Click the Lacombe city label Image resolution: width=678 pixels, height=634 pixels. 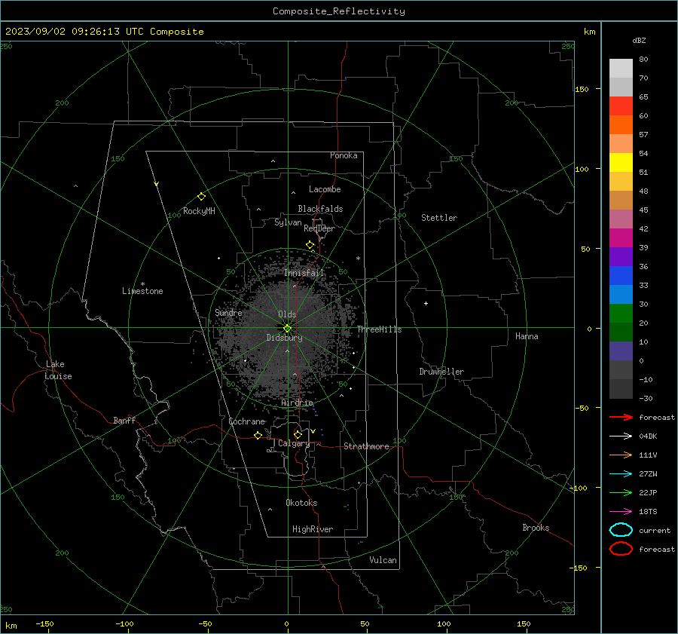(x=325, y=189)
